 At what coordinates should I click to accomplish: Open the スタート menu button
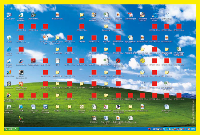coord(12,129)
